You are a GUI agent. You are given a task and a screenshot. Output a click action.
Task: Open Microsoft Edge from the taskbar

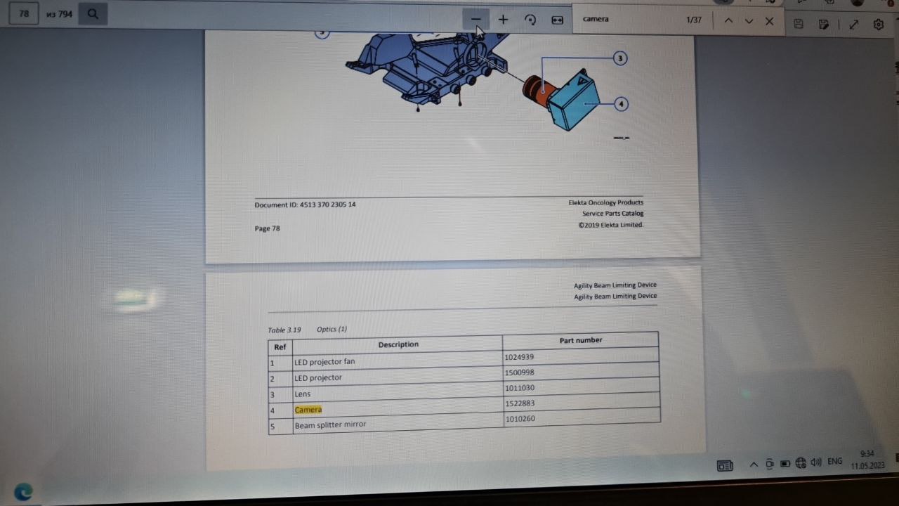click(x=22, y=492)
